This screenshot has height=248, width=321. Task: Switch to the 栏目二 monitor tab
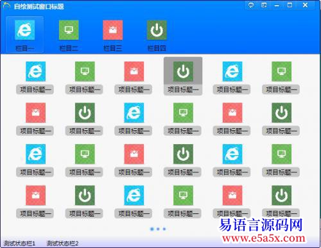[x=69, y=35]
